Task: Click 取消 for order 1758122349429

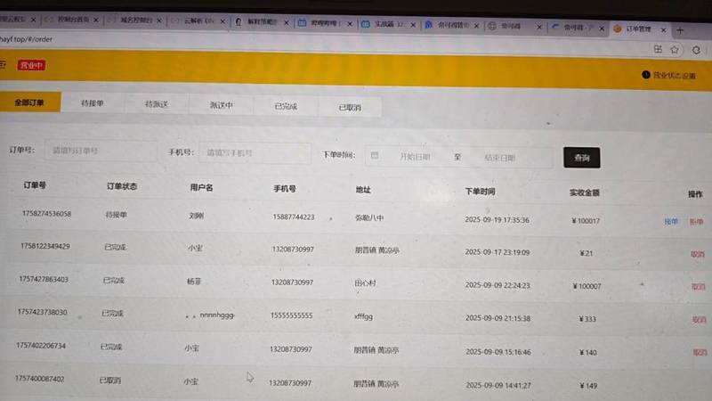Action: [x=698, y=254]
